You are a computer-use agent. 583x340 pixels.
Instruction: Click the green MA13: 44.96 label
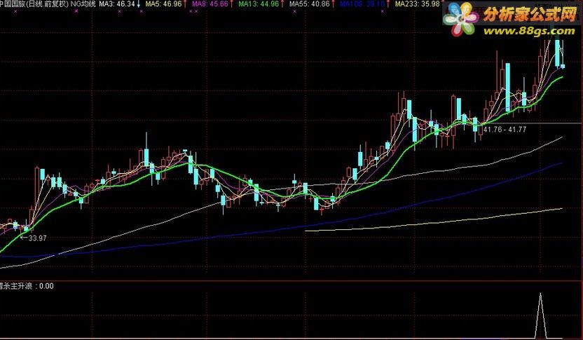pos(259,4)
